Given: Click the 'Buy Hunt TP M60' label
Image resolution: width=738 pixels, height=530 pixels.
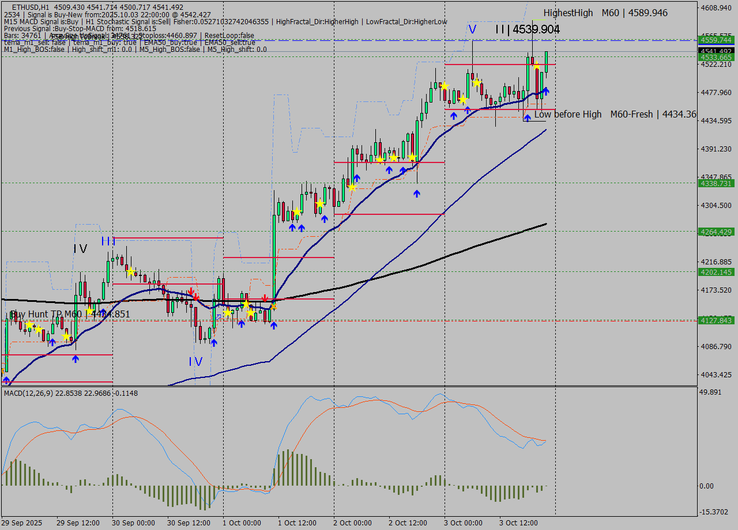Looking at the screenshot, I should point(70,314).
